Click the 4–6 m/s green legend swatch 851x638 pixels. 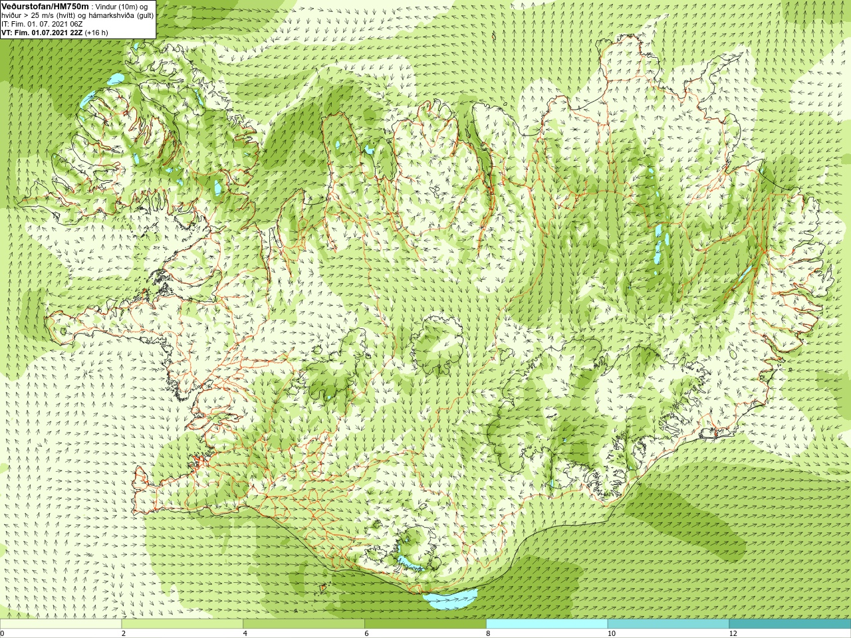point(304,624)
